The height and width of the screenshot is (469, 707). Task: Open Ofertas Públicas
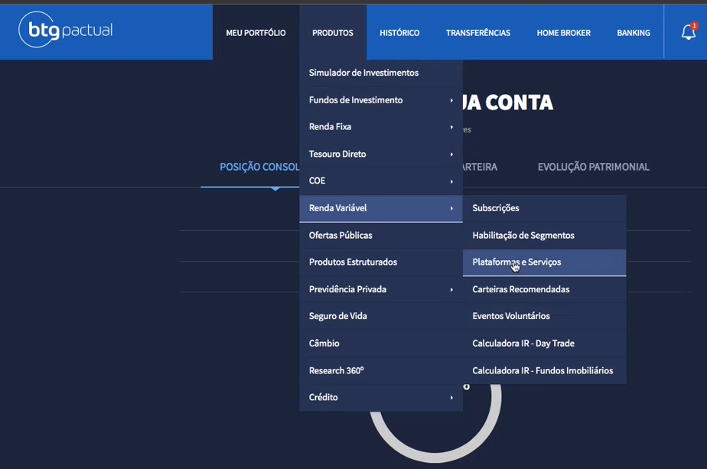coord(381,236)
